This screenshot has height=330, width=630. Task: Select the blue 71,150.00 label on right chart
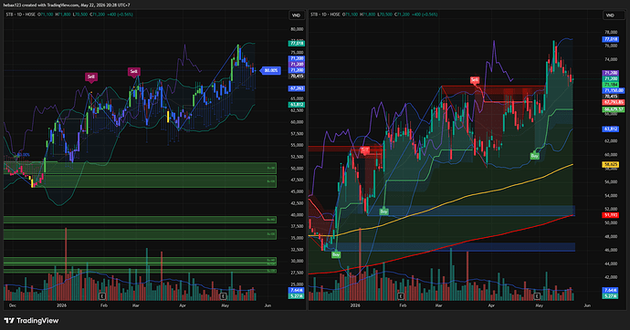pyautogui.click(x=614, y=91)
